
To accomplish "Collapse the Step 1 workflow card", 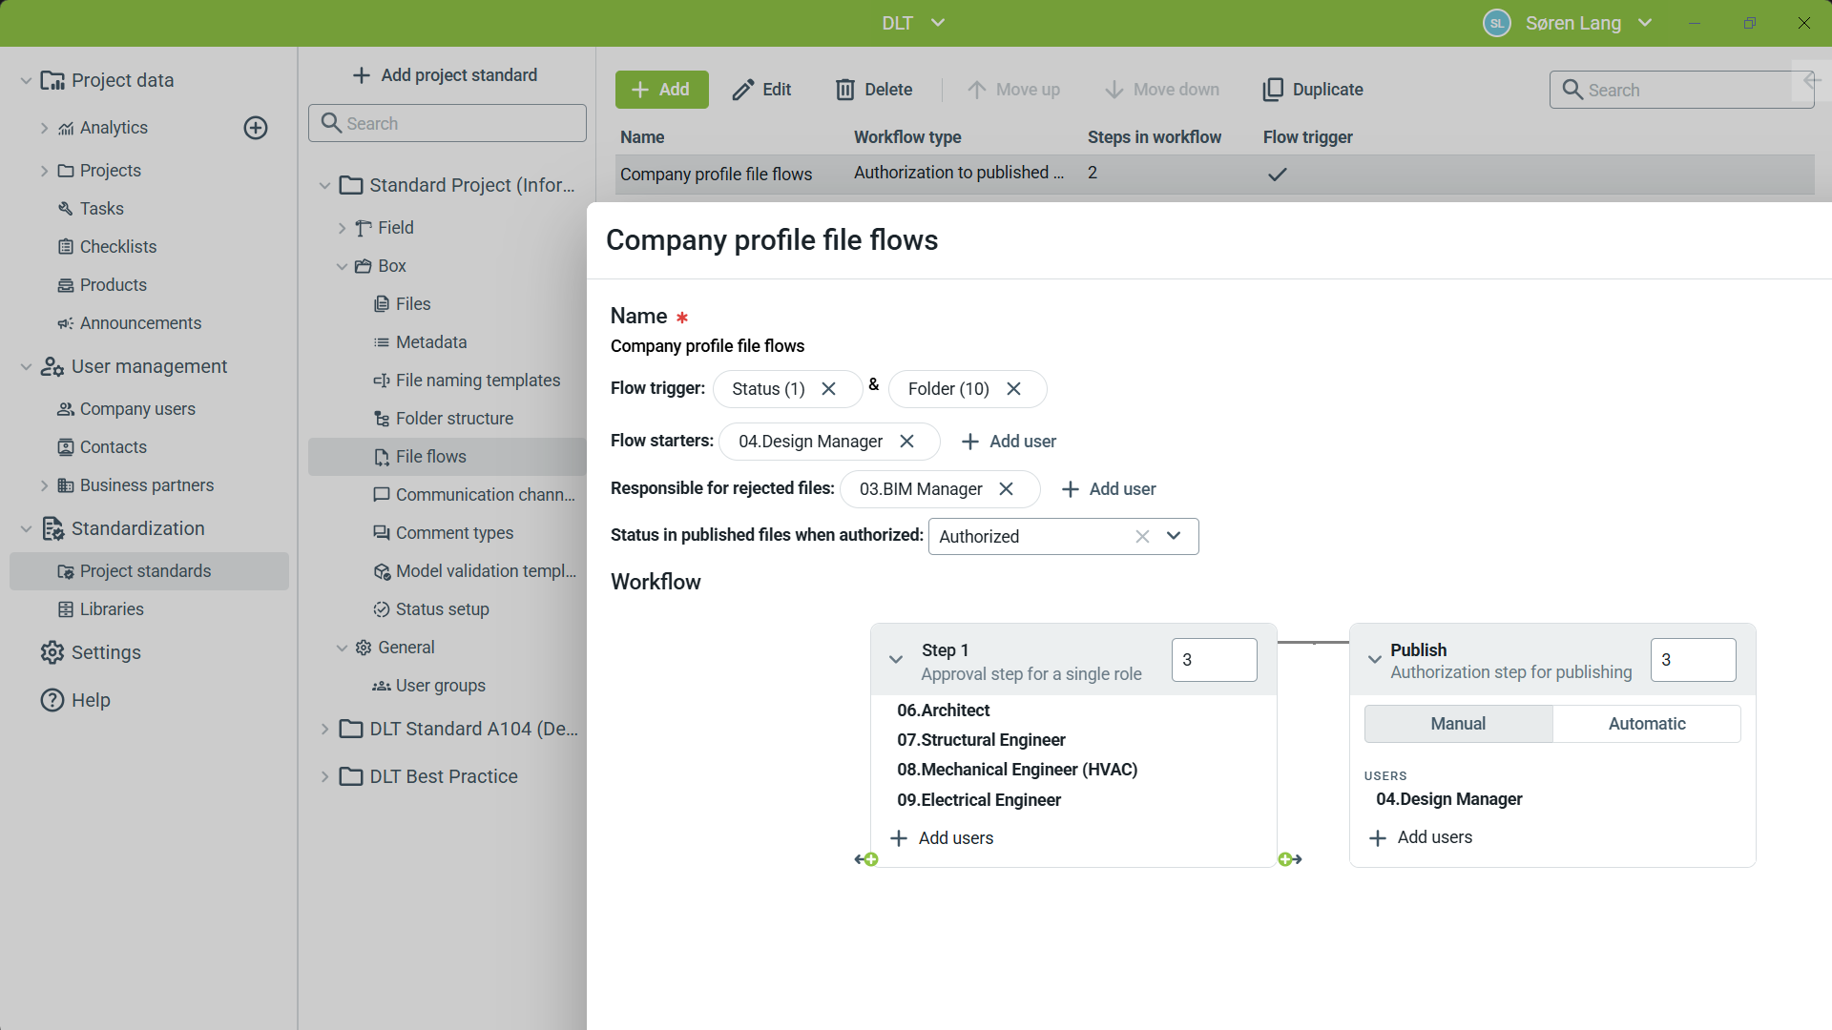I will pos(896,660).
